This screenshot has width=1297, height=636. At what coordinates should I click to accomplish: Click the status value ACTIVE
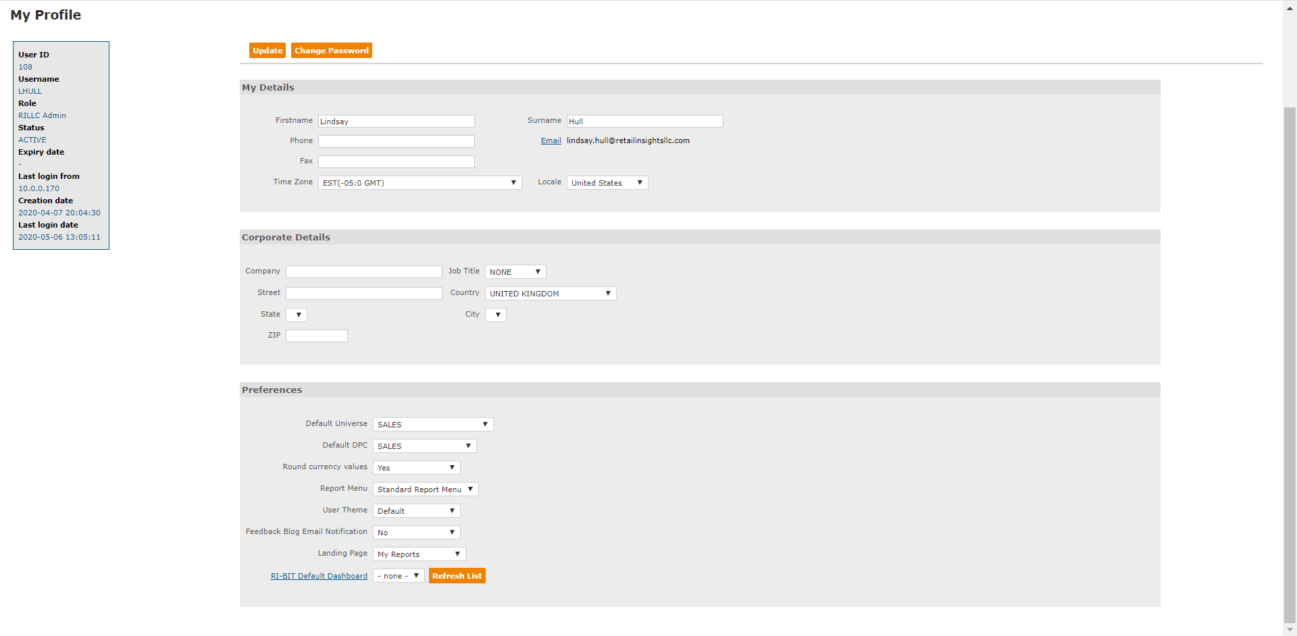click(x=32, y=140)
